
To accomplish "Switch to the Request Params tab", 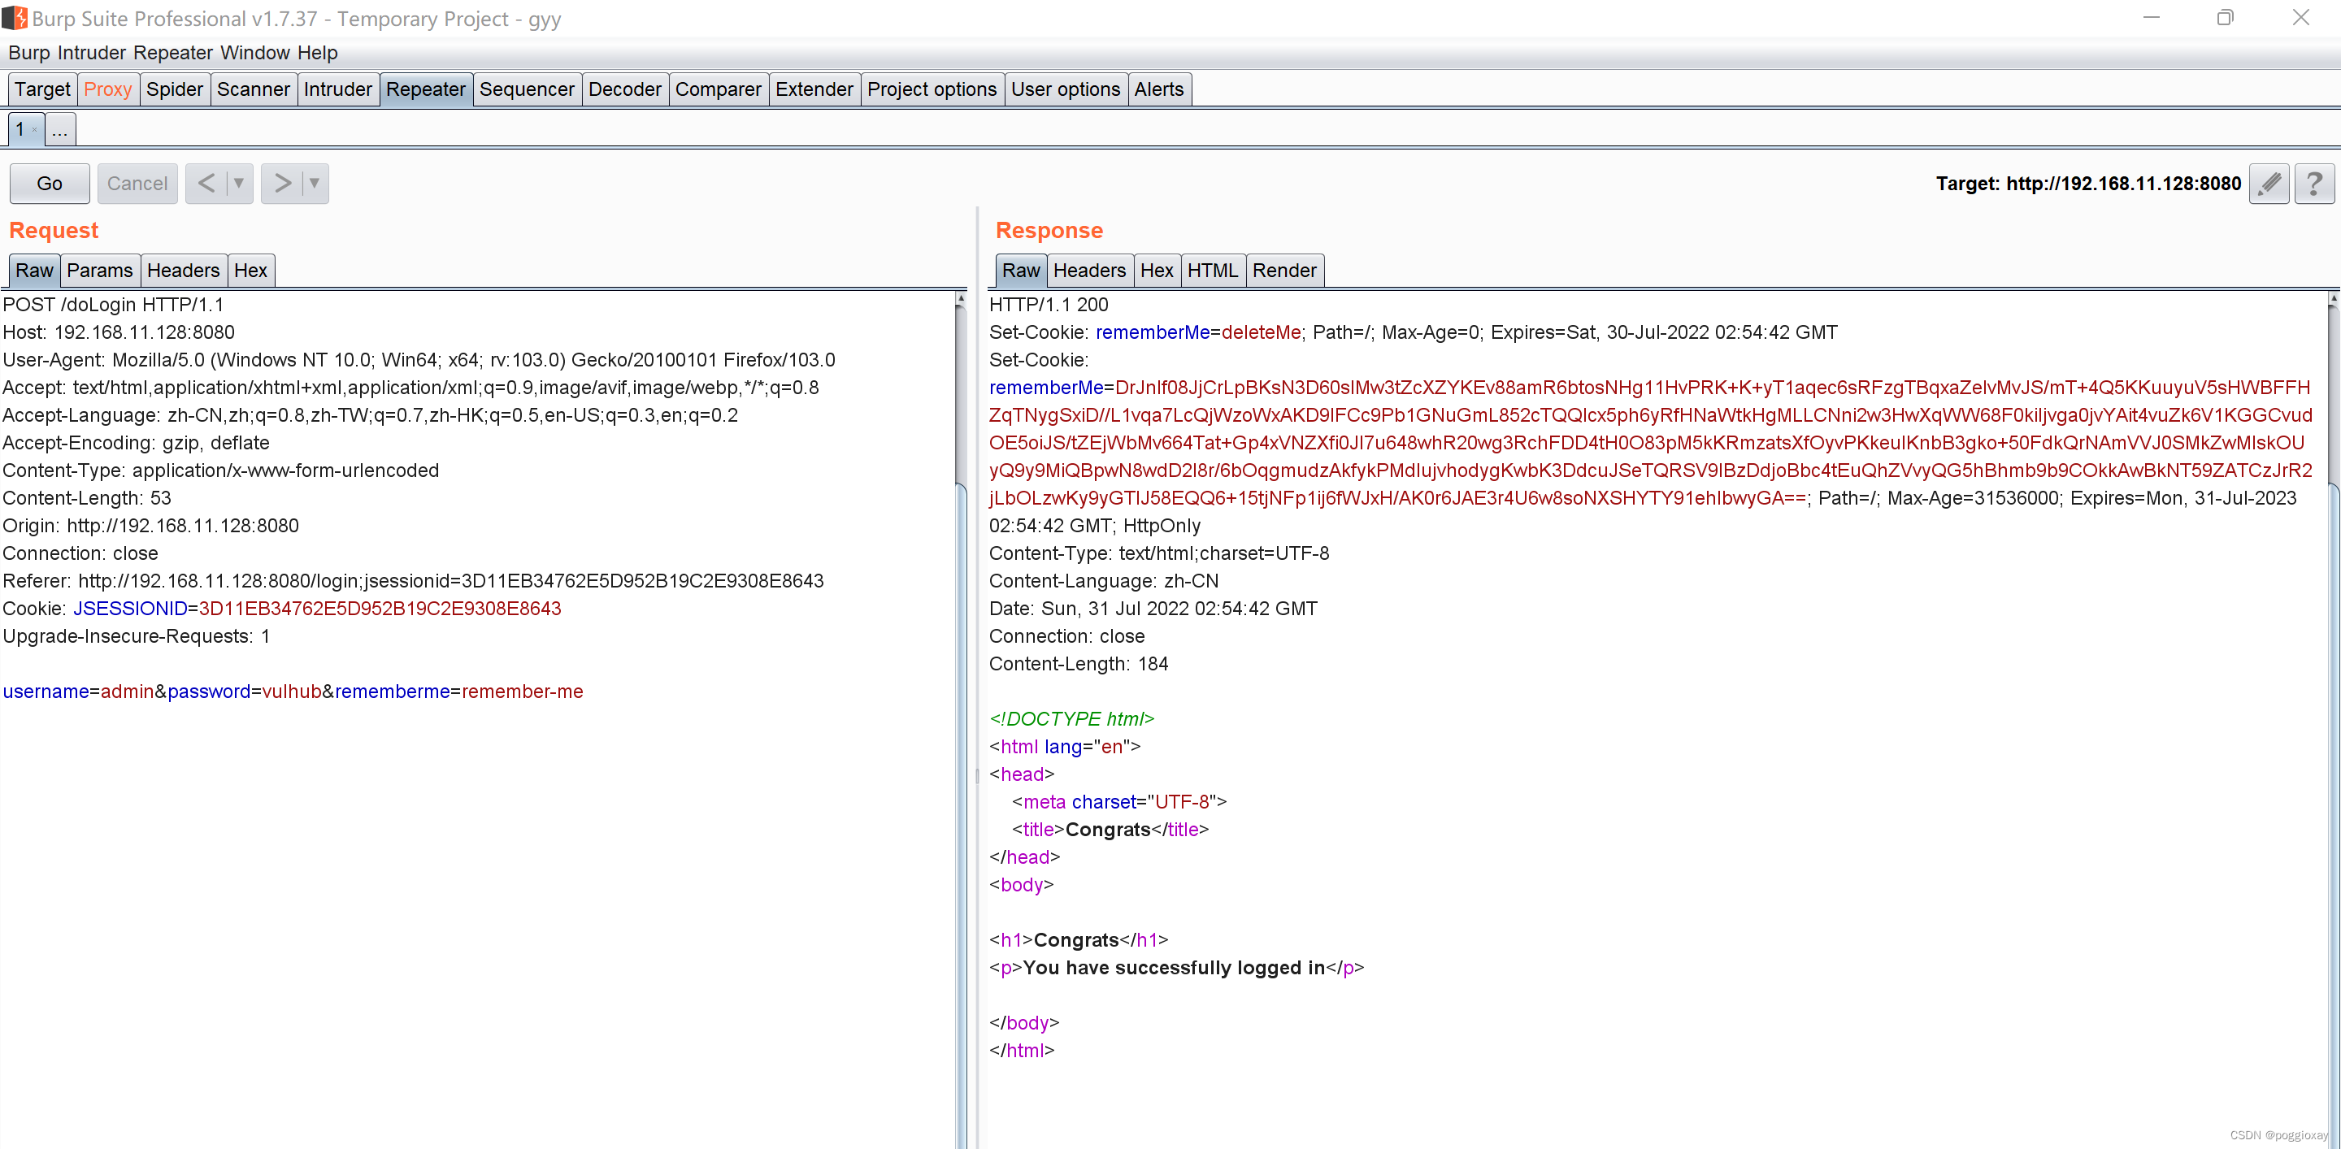I will pyautogui.click(x=100, y=271).
